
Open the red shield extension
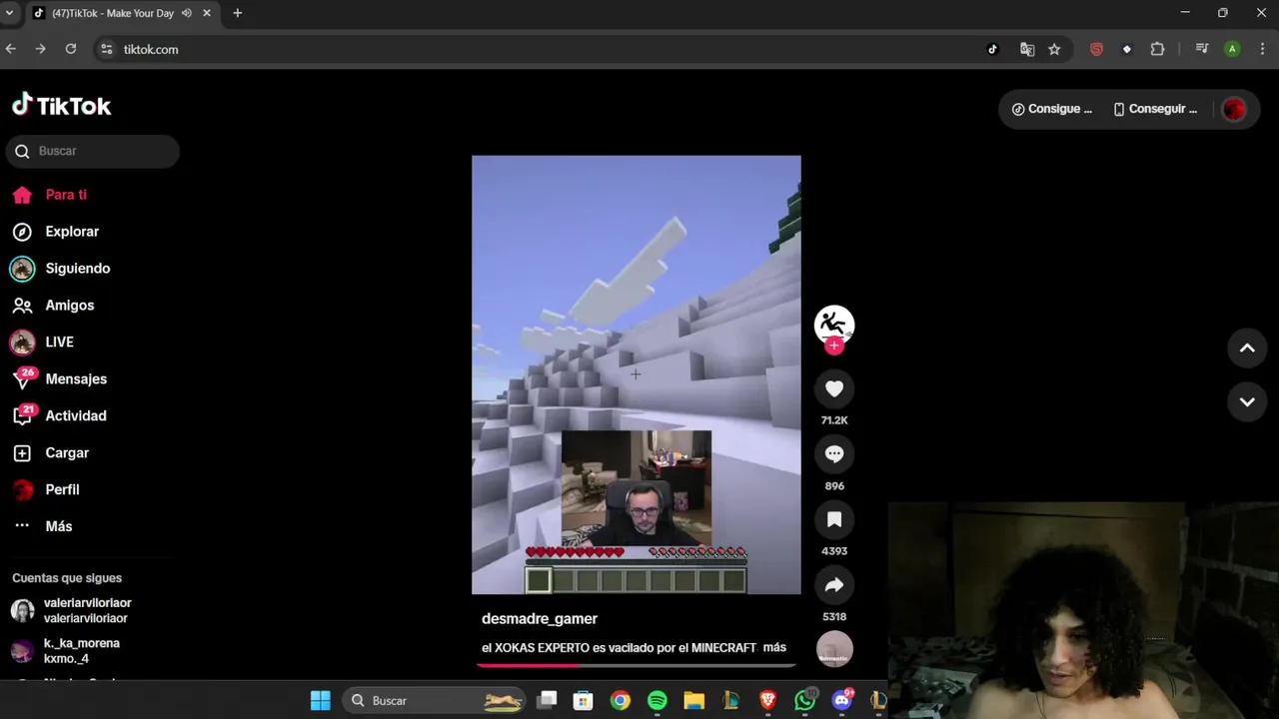(x=1096, y=49)
